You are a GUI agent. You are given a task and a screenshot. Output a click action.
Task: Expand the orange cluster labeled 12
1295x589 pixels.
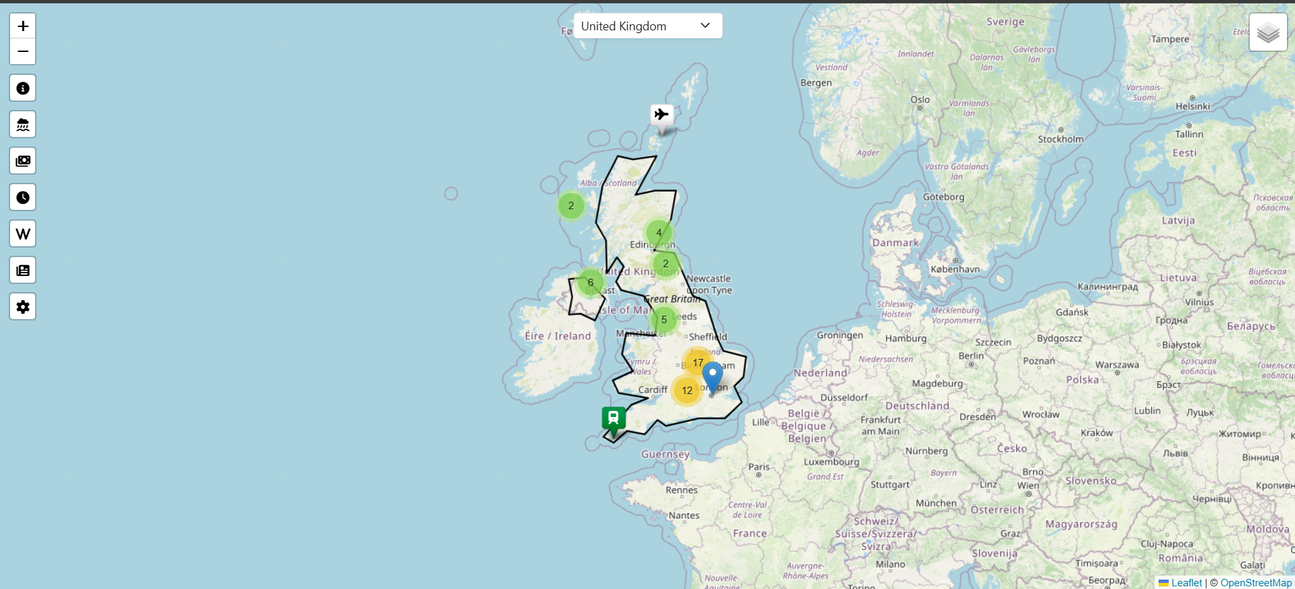point(687,391)
